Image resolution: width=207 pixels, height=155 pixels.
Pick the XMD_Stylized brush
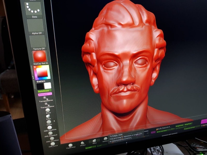click(50, 133)
